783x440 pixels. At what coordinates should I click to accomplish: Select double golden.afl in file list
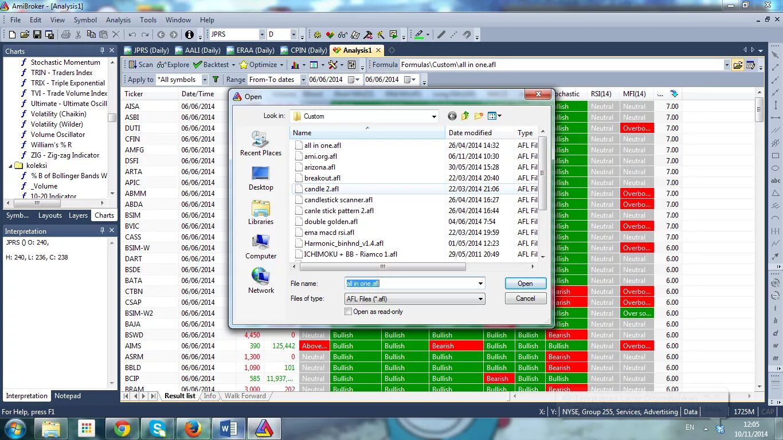pyautogui.click(x=331, y=221)
